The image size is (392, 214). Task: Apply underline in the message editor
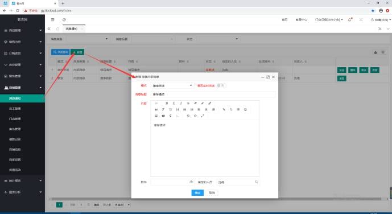click(x=174, y=103)
